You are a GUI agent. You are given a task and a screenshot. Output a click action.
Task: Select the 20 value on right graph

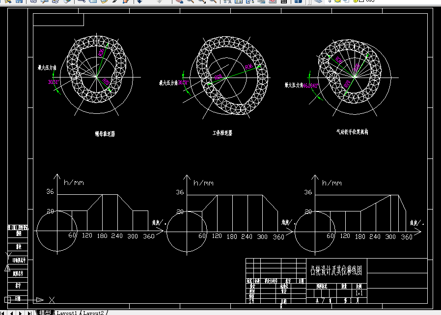click(308, 211)
